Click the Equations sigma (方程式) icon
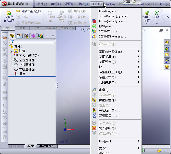This screenshot has width=171, height=154. [x=94, y=116]
